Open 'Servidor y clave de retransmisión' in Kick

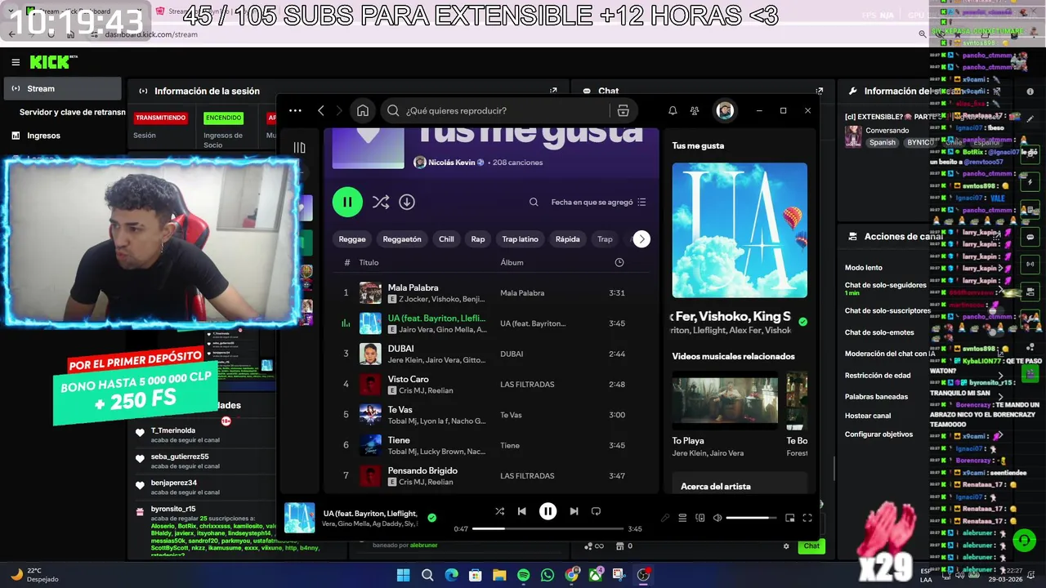point(72,112)
